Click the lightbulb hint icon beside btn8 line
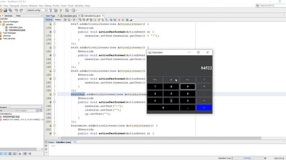Screen dimensions: 286x160 50,48
